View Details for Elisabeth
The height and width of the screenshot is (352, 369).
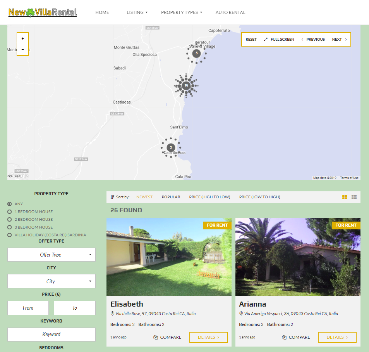click(208, 337)
